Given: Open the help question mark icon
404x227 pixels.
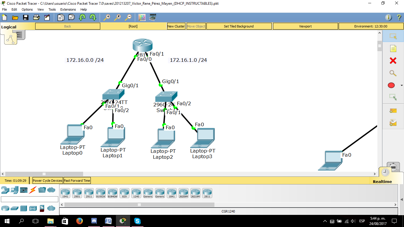Looking at the screenshot, I should pos(399,17).
